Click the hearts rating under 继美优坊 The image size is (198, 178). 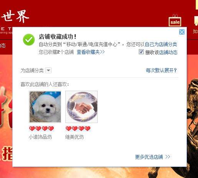pos(78,128)
